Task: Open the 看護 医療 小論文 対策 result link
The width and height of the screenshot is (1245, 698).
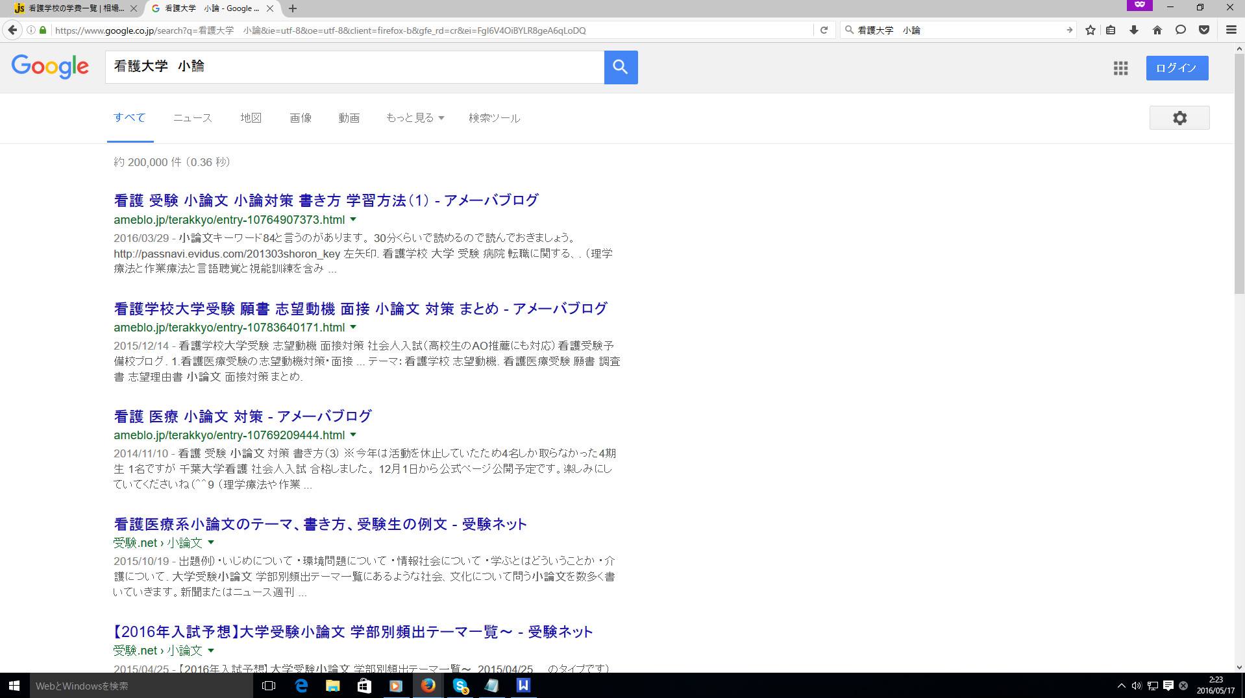Action: pos(243,416)
